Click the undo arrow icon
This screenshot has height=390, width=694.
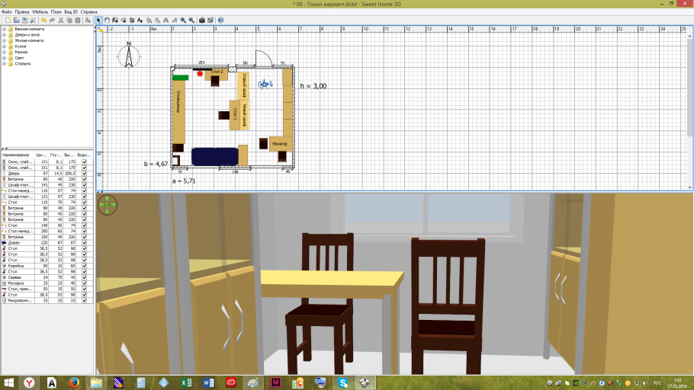click(x=43, y=20)
